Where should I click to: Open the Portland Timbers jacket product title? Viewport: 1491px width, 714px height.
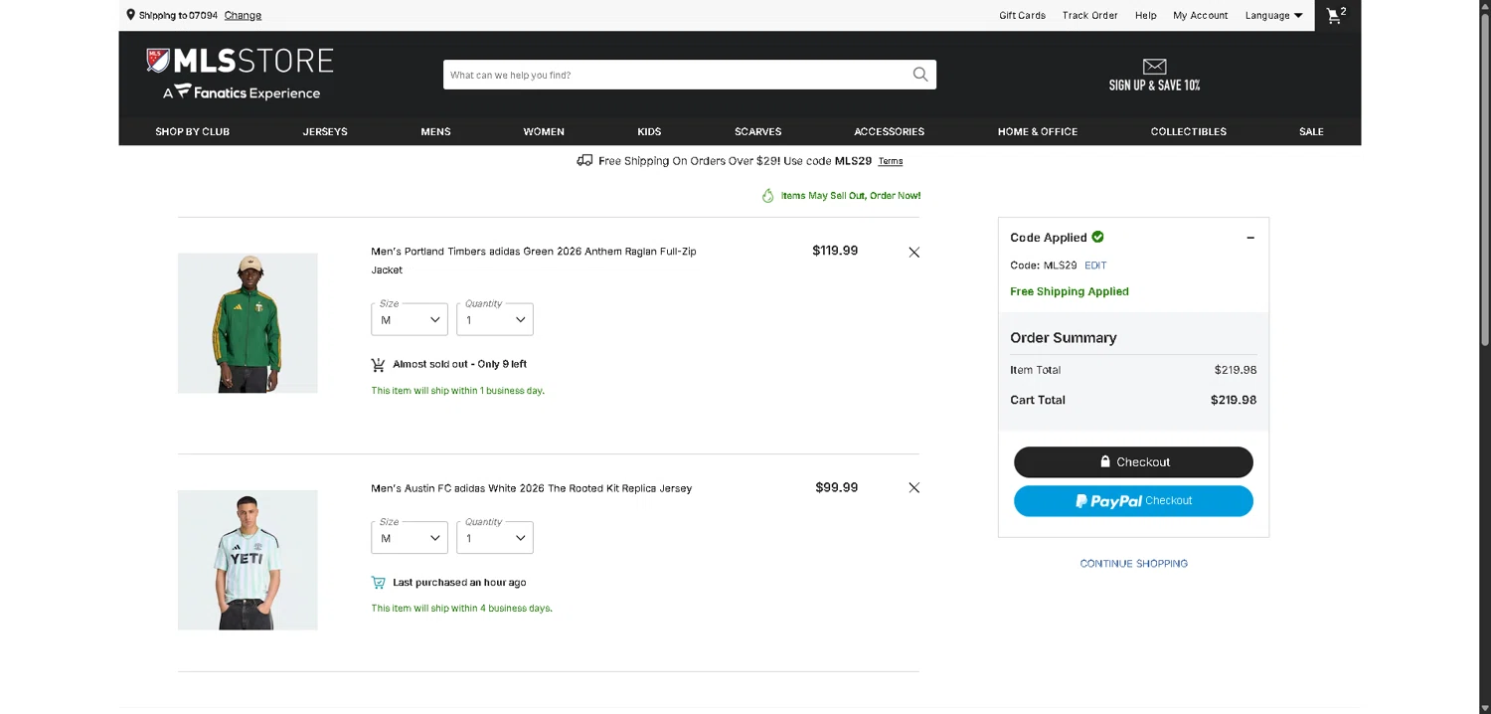coord(534,261)
